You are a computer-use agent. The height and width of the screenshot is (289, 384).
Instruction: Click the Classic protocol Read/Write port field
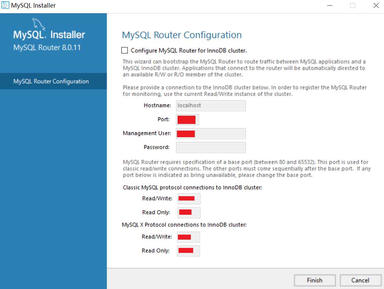click(189, 199)
